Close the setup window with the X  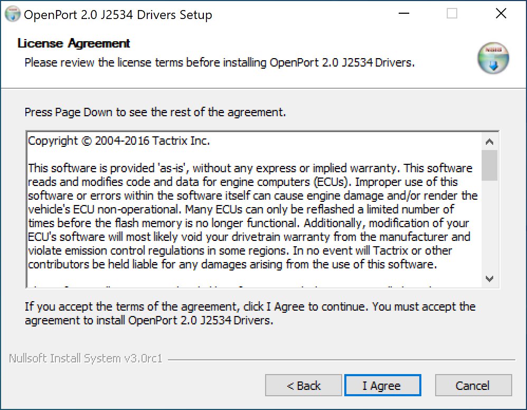(501, 14)
